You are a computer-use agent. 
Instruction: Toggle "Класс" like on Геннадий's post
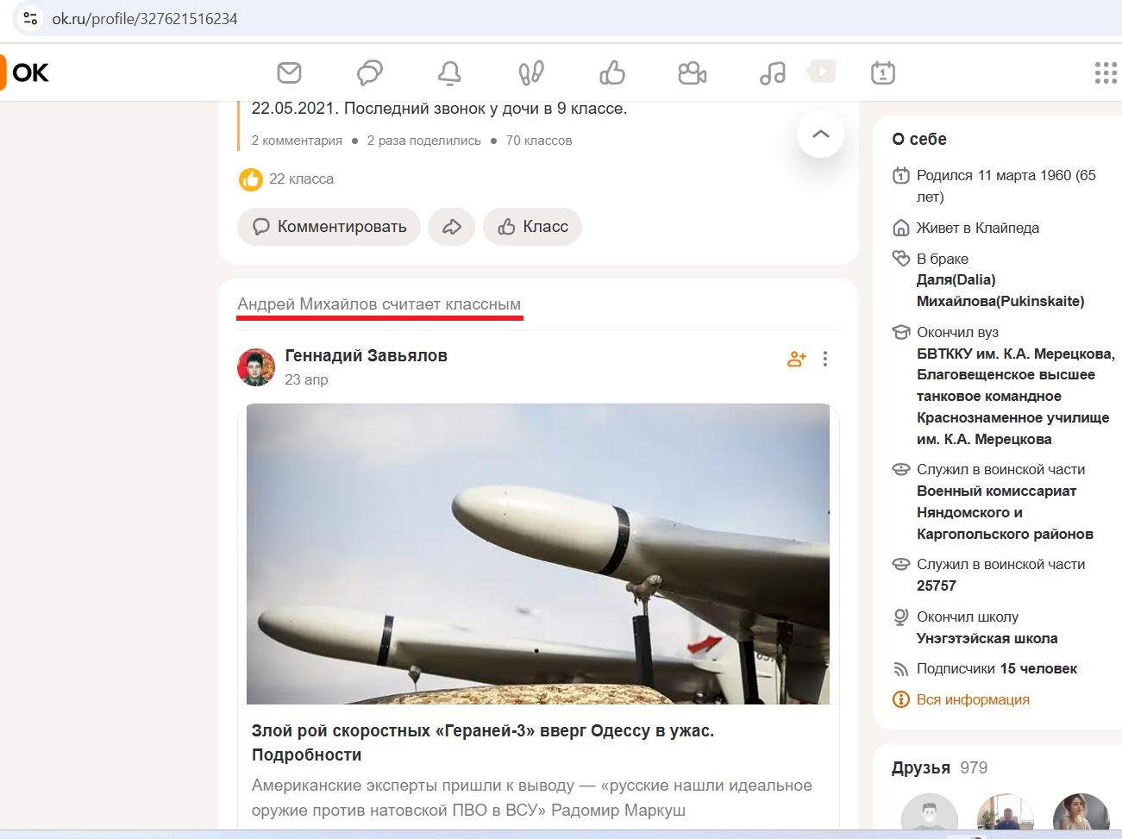pyautogui.click(x=532, y=226)
